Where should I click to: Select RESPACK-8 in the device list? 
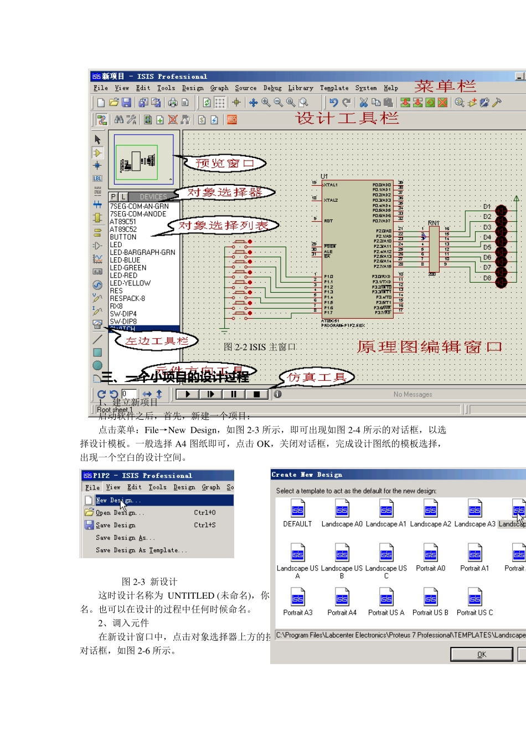coord(127,299)
